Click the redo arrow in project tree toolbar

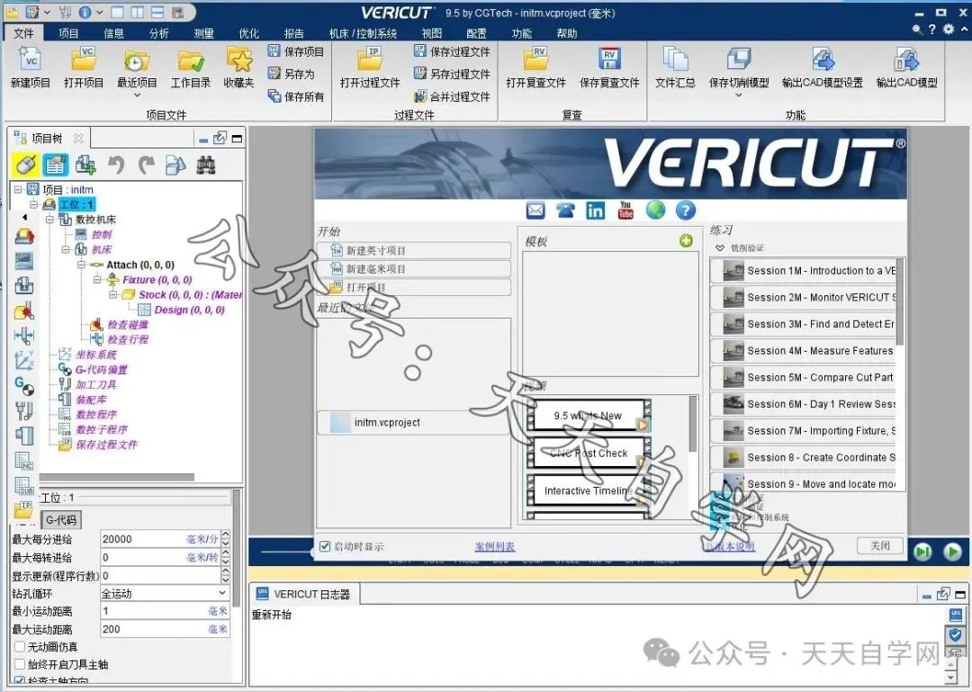(147, 165)
